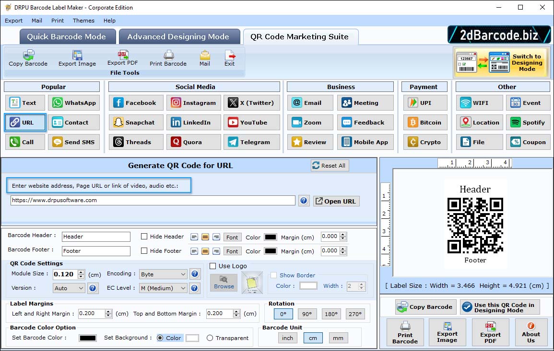Switch to Advanced Designing Mode tab
This screenshot has height=351, width=554.
179,37
